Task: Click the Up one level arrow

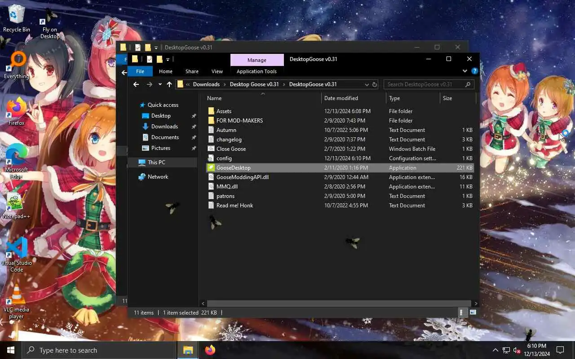Action: coord(169,84)
